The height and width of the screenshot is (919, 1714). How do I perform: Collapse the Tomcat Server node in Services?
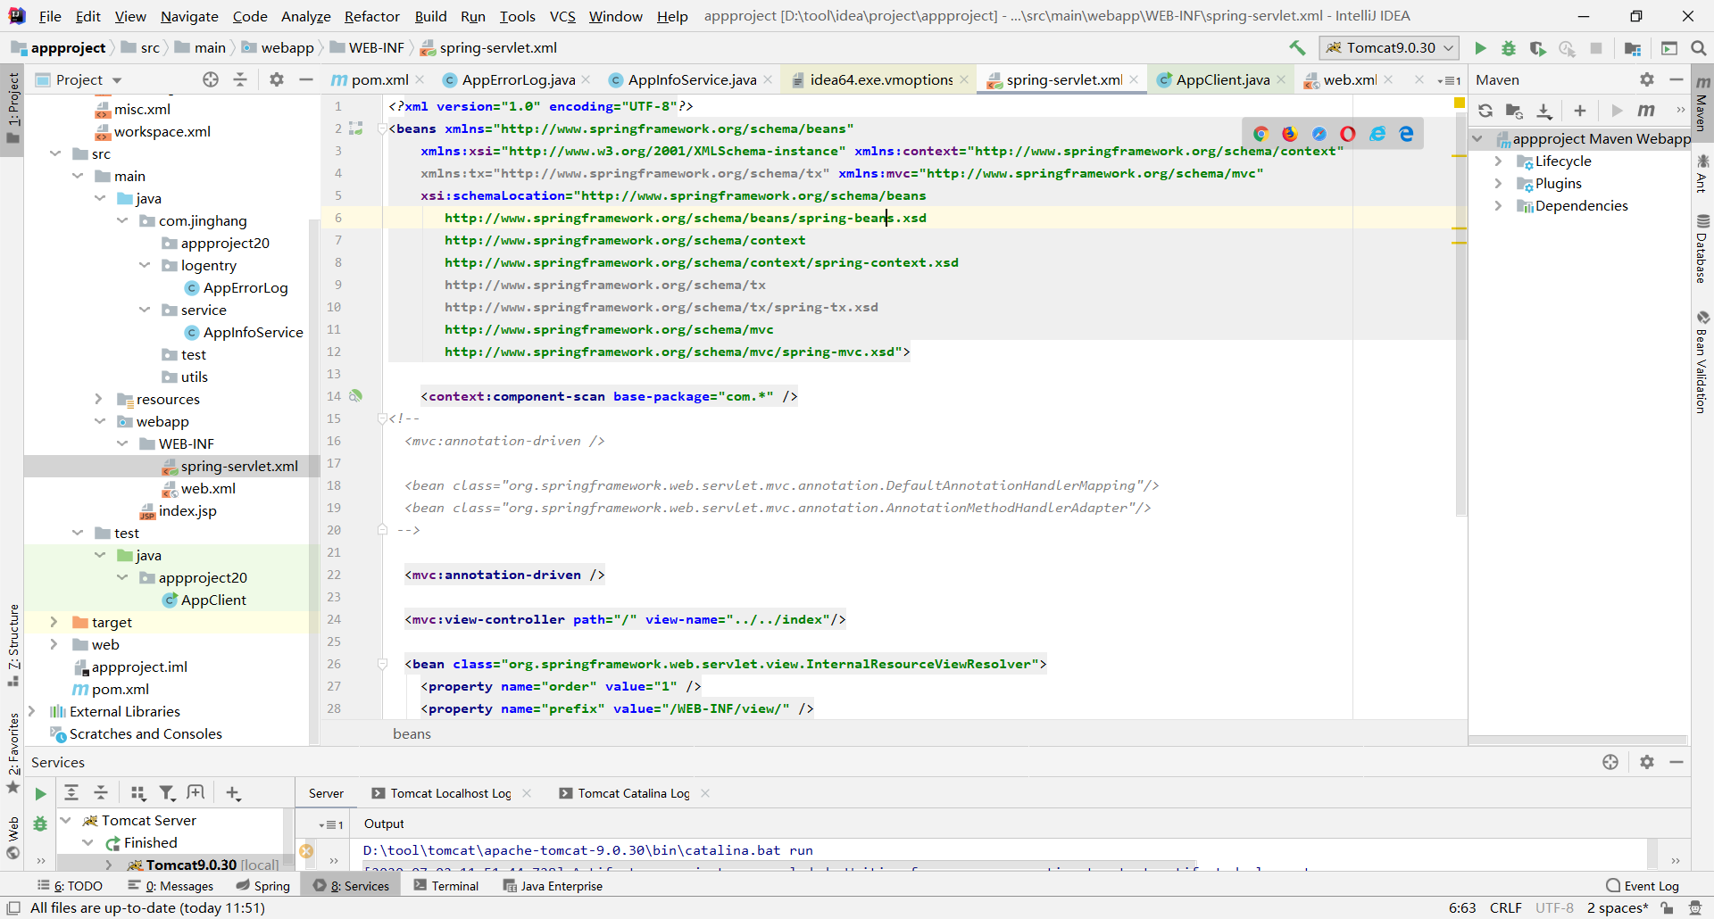tap(65, 820)
